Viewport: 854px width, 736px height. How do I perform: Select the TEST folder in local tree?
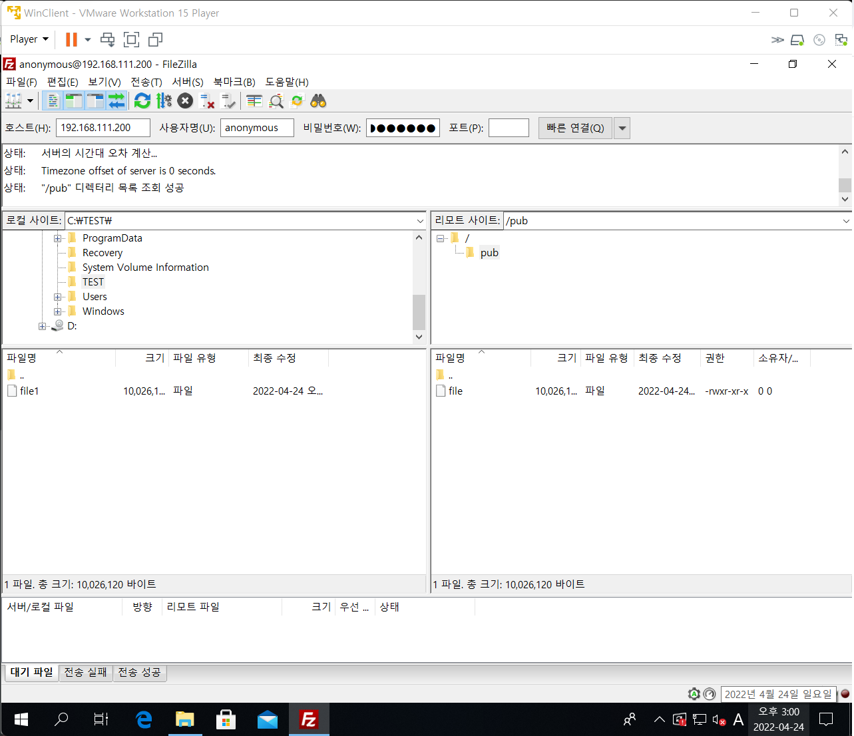(93, 282)
